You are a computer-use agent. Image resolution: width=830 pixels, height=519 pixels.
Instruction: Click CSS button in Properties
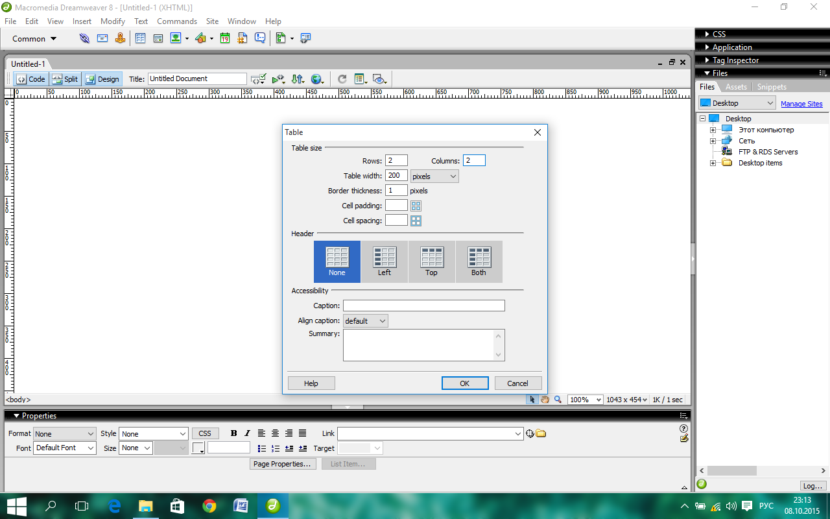(x=205, y=433)
